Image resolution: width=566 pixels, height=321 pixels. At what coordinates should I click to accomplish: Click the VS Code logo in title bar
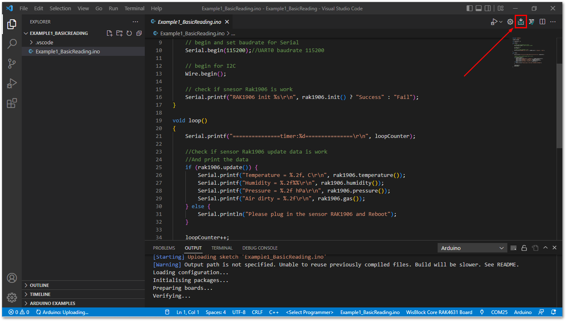coord(9,8)
